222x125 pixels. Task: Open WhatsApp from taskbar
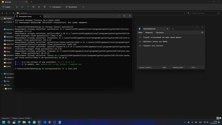point(34,122)
